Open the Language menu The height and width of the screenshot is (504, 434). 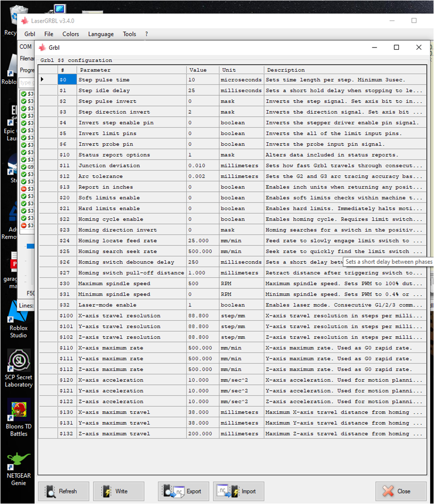click(x=101, y=34)
